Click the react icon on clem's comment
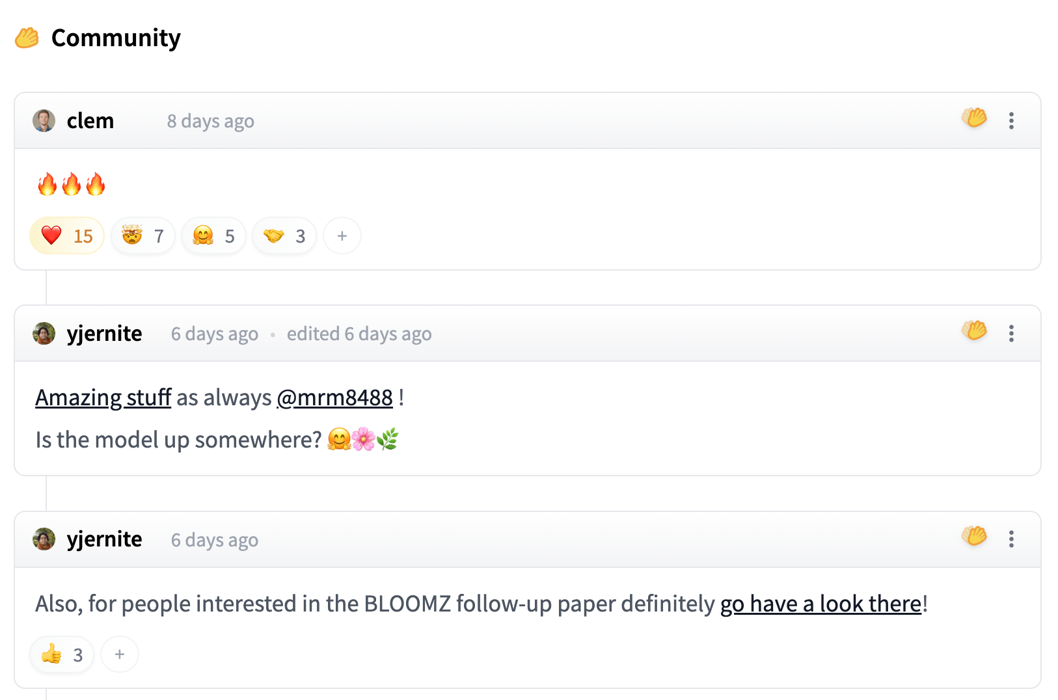Image resolution: width=1058 pixels, height=700 pixels. [x=974, y=118]
